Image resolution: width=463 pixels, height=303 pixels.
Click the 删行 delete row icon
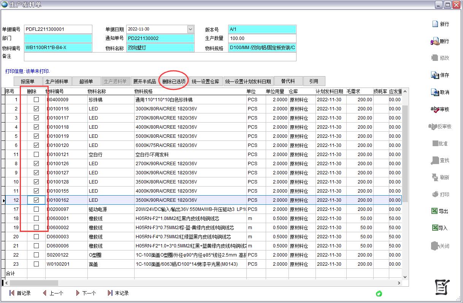435,41
